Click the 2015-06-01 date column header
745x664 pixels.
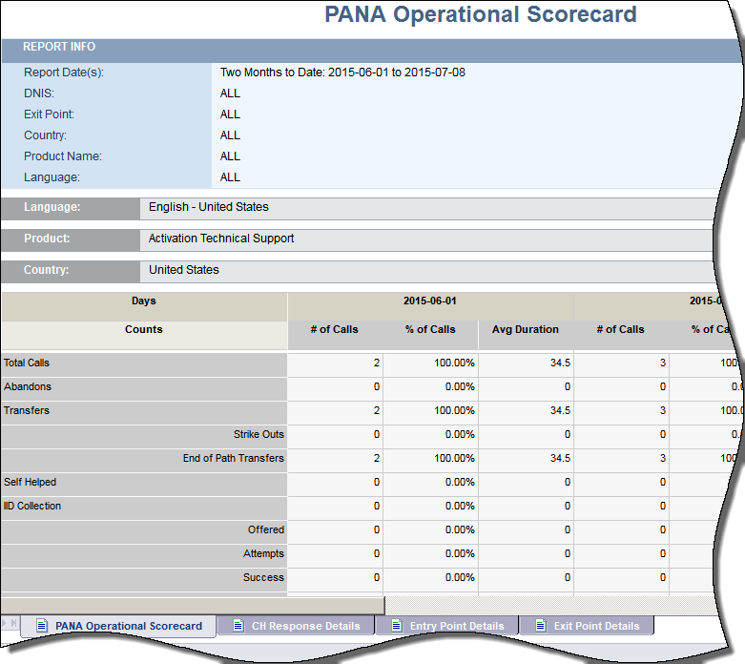point(430,301)
